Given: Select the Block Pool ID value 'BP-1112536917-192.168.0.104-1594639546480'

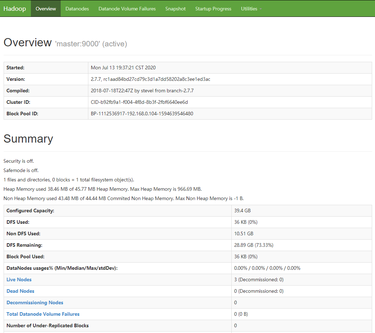Looking at the screenshot, I should pos(142,114).
